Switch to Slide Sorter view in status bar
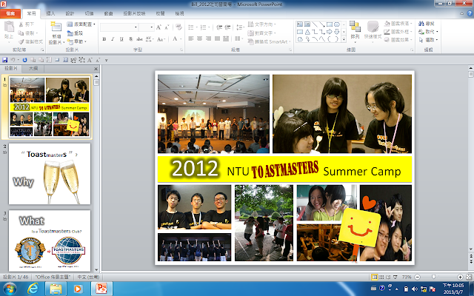Image resolution: width=474 pixels, height=296 pixels. (x=382, y=277)
